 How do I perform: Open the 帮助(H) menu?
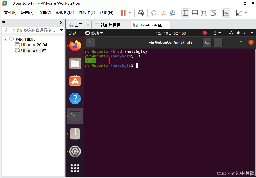pyautogui.click(x=106, y=13)
